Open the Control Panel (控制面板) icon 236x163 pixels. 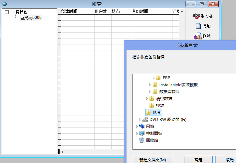point(142,133)
